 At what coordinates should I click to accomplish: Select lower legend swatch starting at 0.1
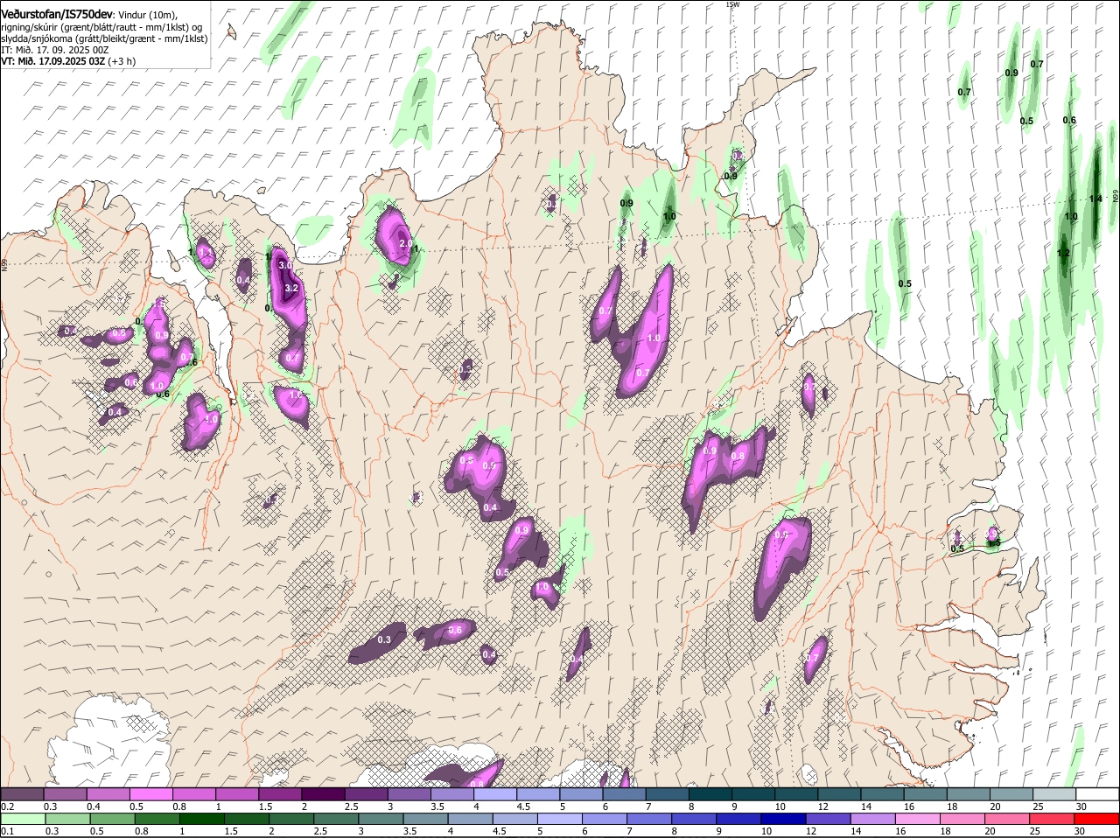(x=24, y=819)
